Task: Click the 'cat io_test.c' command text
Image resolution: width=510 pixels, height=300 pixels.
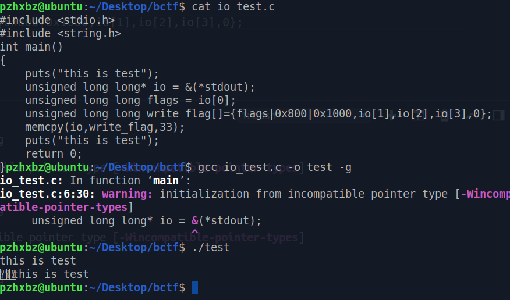Action: pos(233,7)
